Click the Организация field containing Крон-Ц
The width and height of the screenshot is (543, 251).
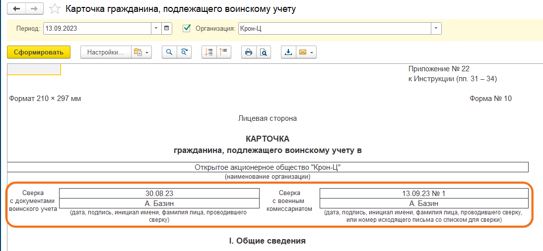click(x=335, y=29)
